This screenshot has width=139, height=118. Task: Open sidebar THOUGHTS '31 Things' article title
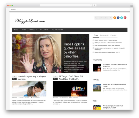click(x=115, y=66)
